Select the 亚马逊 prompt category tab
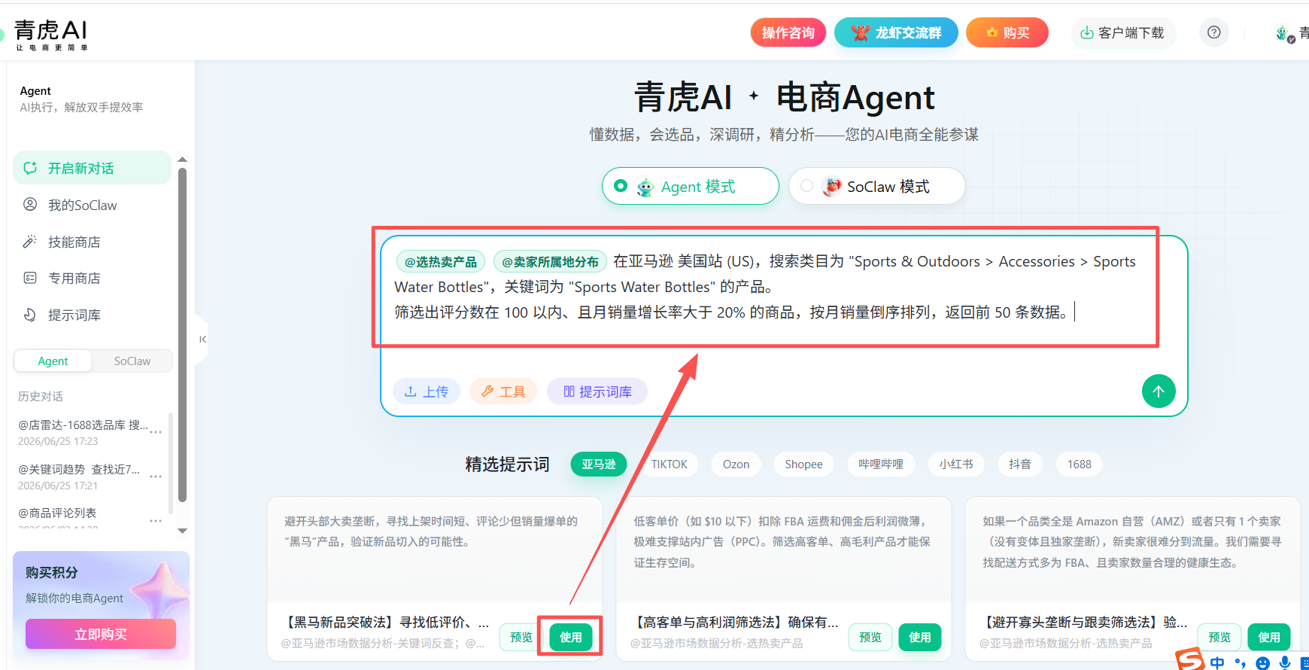 pyautogui.click(x=599, y=464)
